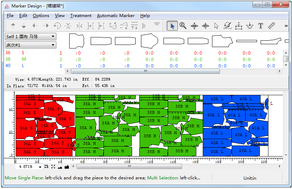Click the move piece right arrow icon
Image resolution: width=292 pixels, height=189 pixels.
coord(46,26)
